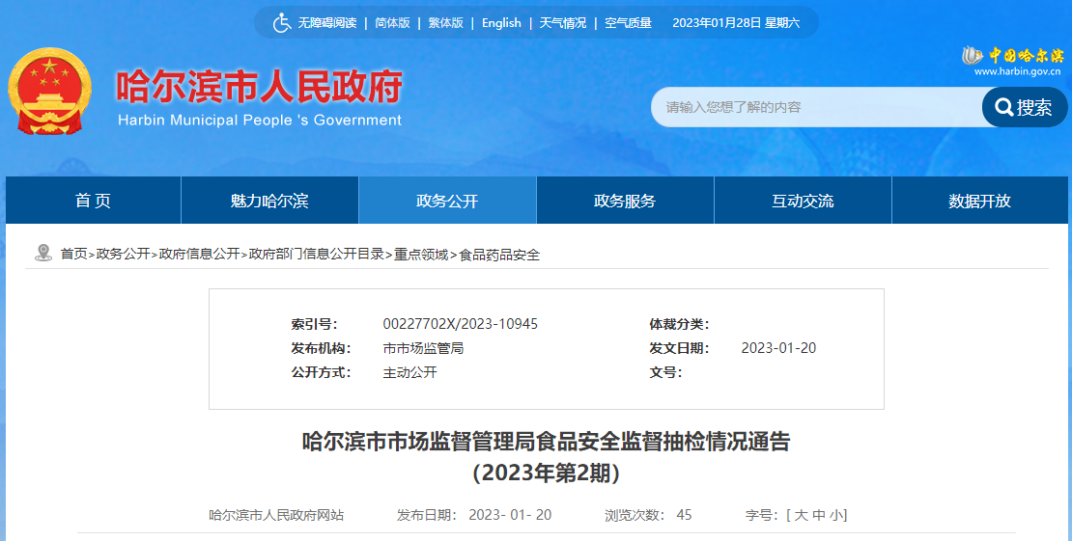Click 首页 in the breadcrumb

[73, 255]
